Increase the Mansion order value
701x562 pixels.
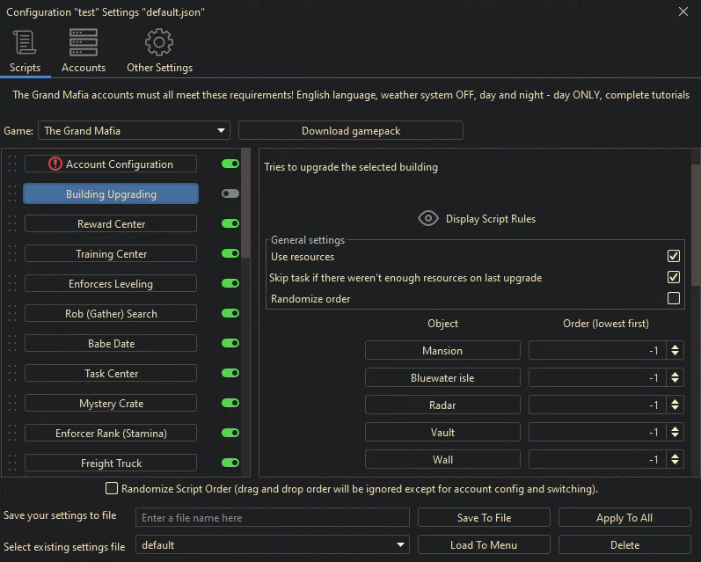675,347
